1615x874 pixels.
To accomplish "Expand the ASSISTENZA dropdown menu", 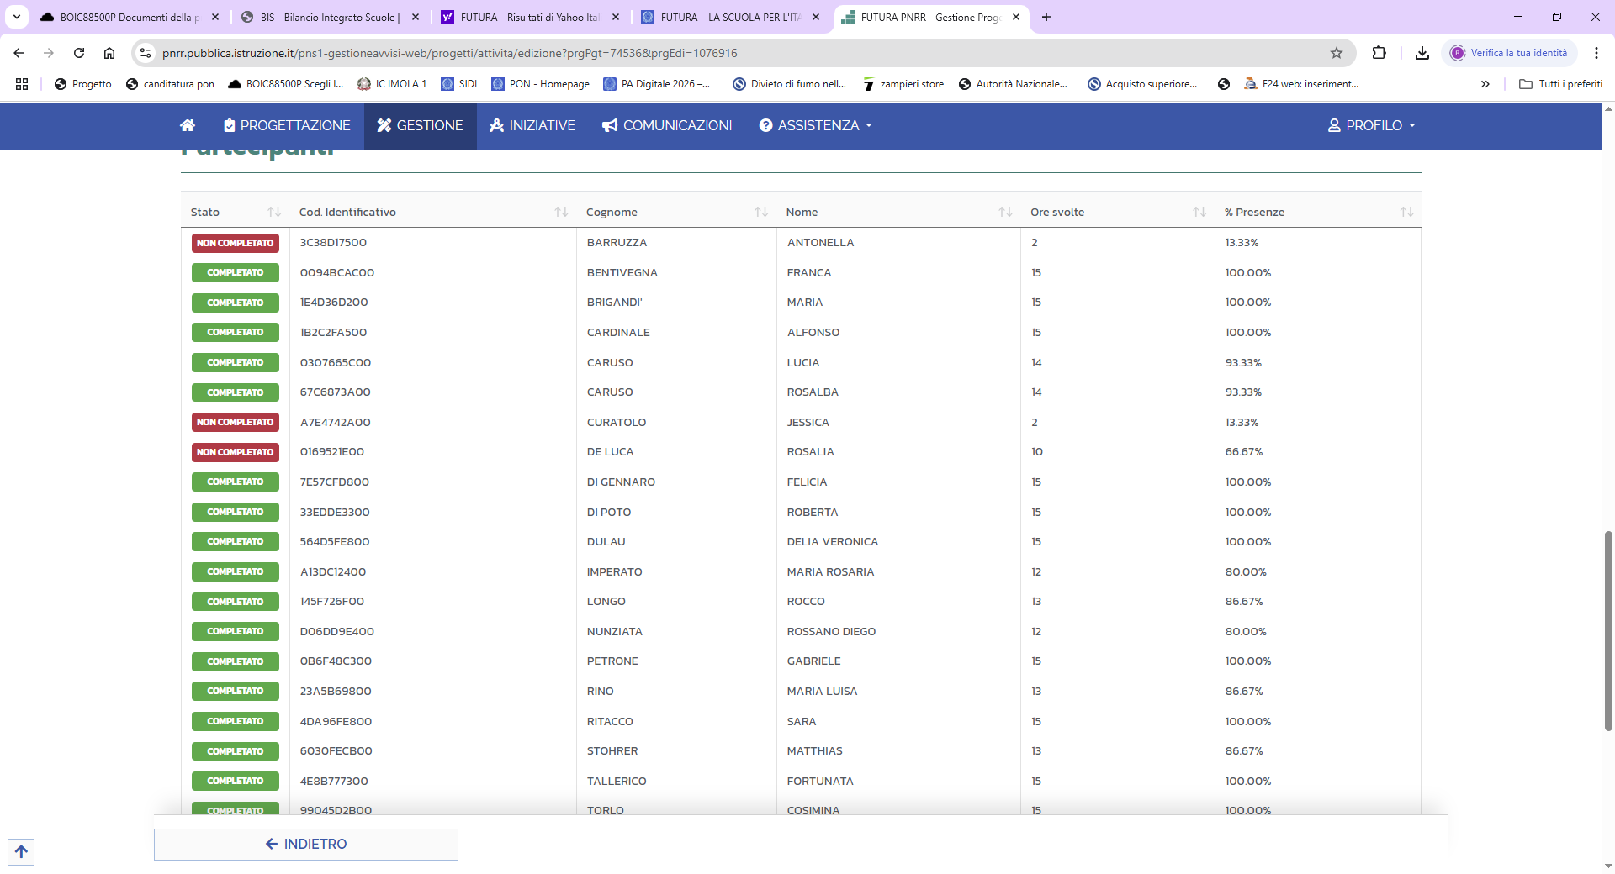I will (x=815, y=125).
